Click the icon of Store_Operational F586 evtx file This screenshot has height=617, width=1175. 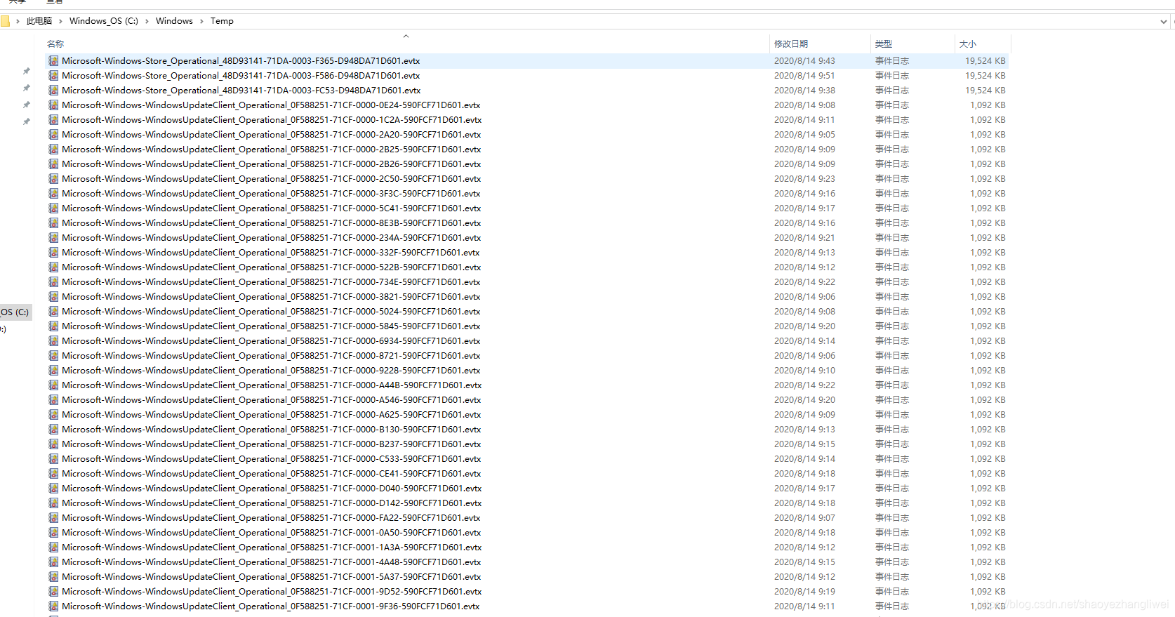click(x=53, y=76)
